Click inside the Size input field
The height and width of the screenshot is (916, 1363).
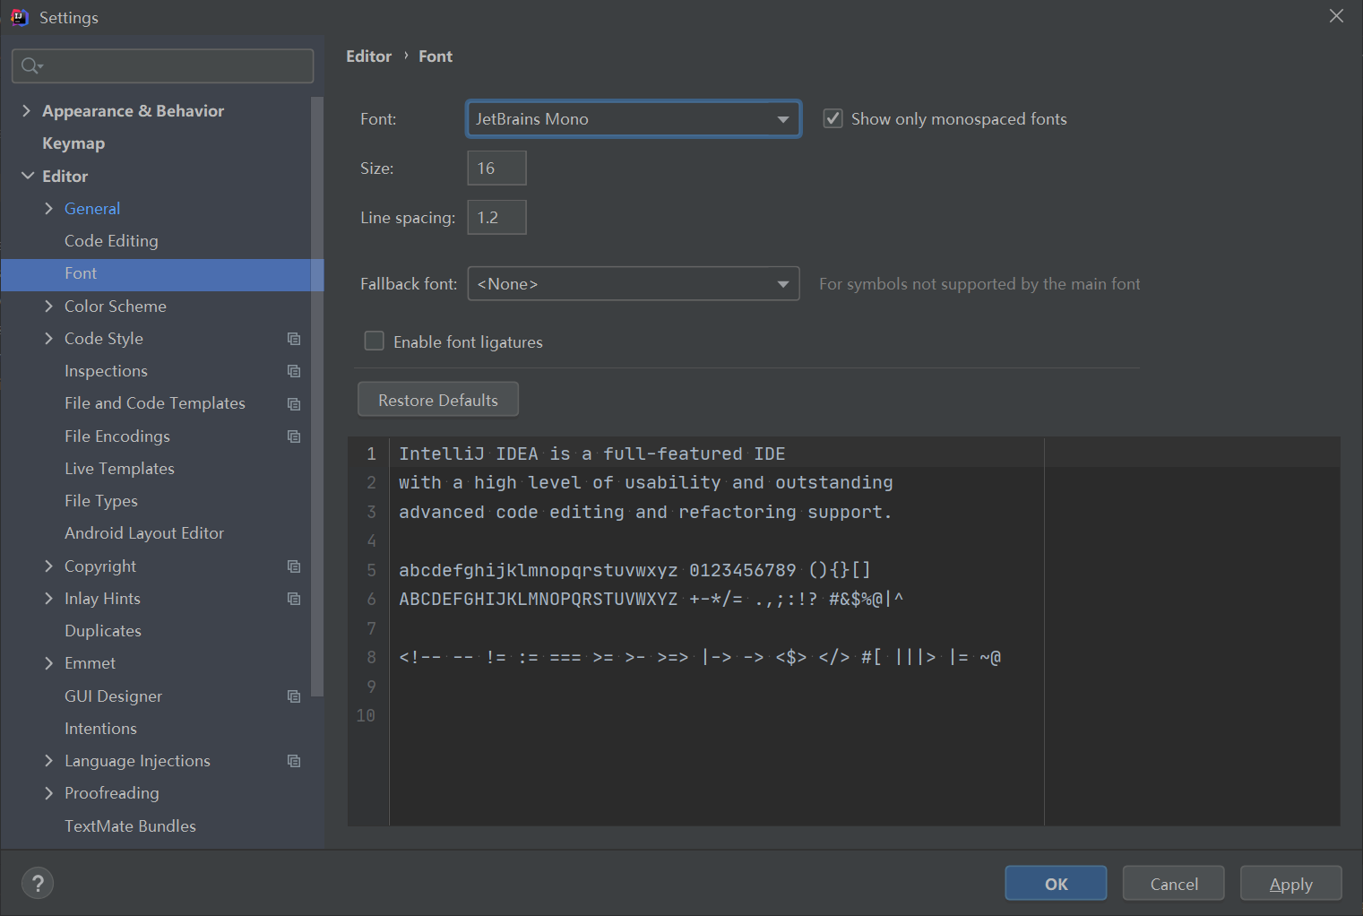click(496, 168)
